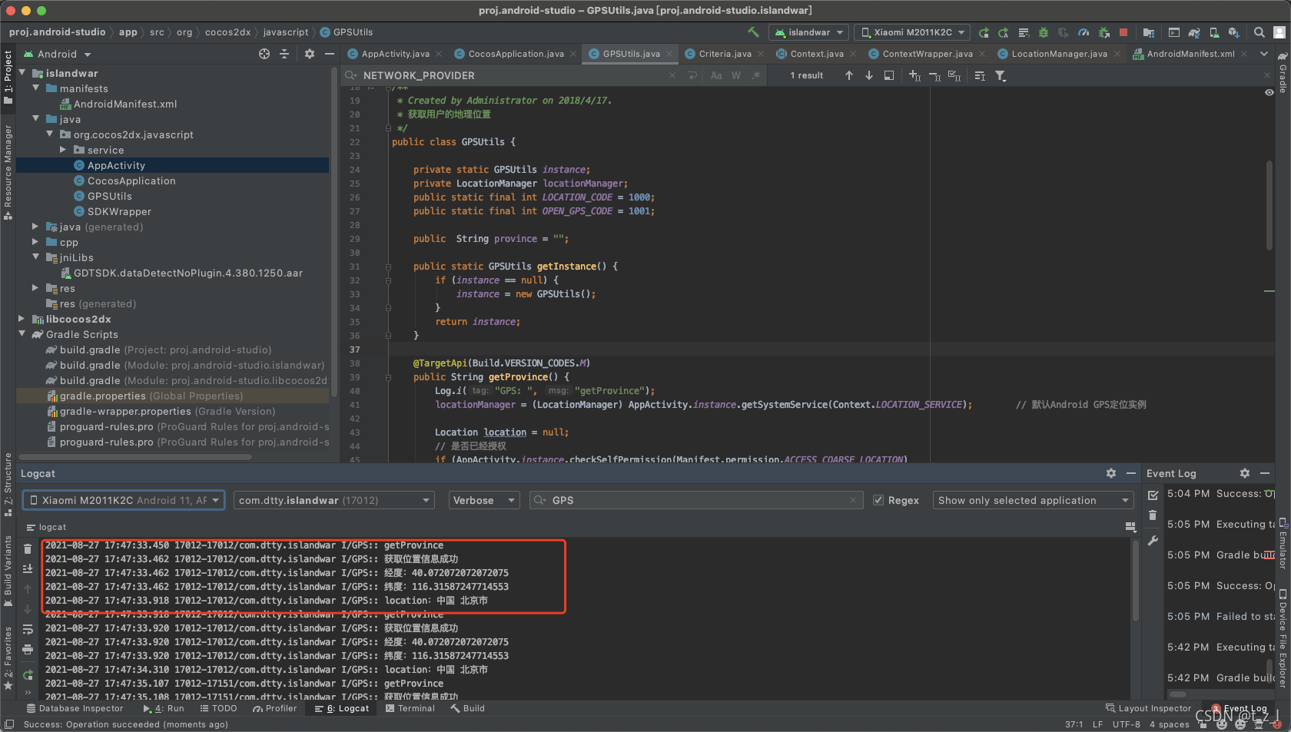Switch to AppActivity.java tab

[395, 54]
